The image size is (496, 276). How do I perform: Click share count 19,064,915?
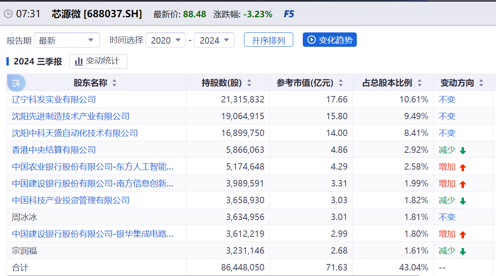(243, 116)
